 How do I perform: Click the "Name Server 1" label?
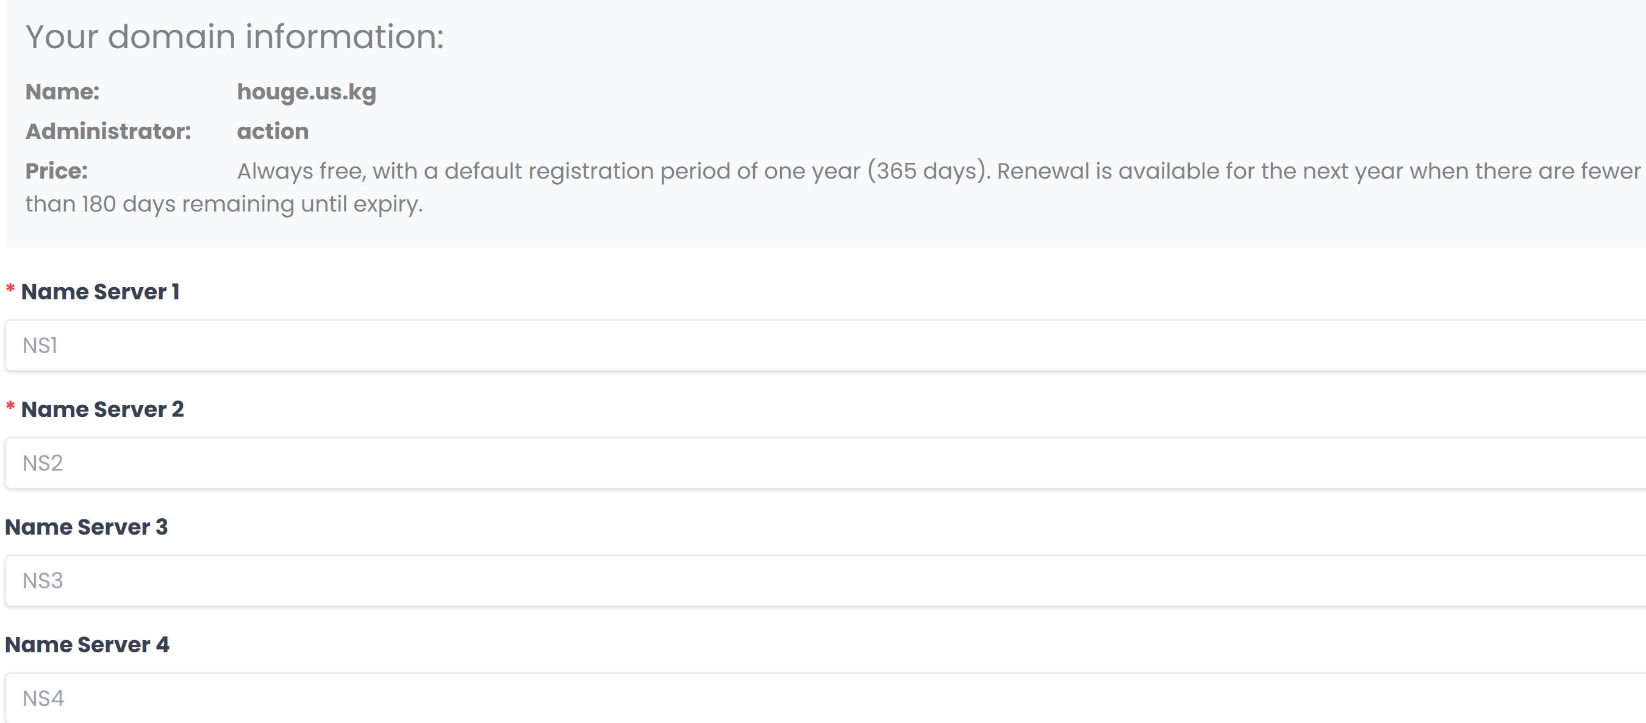(100, 292)
